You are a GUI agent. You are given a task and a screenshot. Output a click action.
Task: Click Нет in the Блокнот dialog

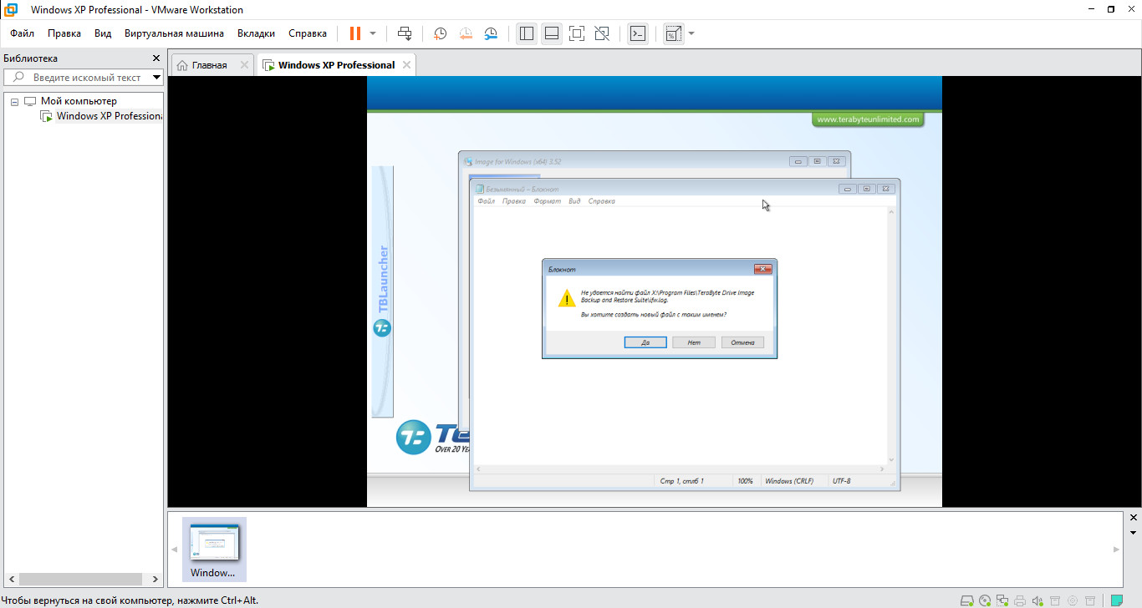694,342
